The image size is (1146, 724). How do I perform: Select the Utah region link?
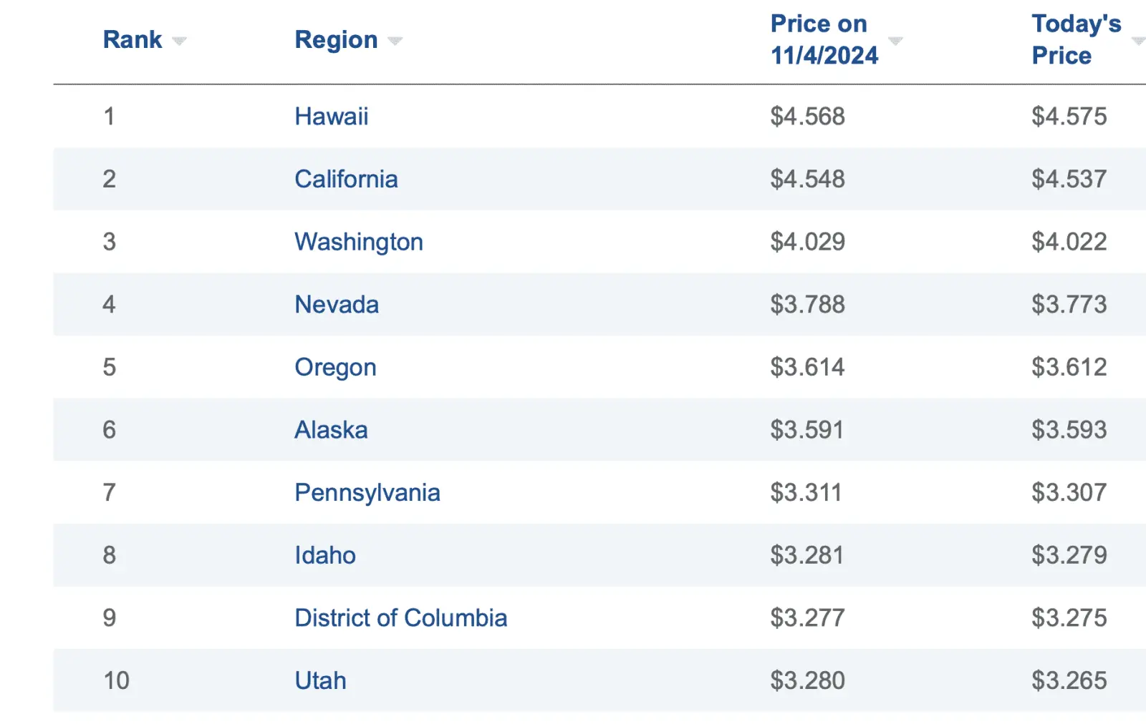[x=320, y=680]
